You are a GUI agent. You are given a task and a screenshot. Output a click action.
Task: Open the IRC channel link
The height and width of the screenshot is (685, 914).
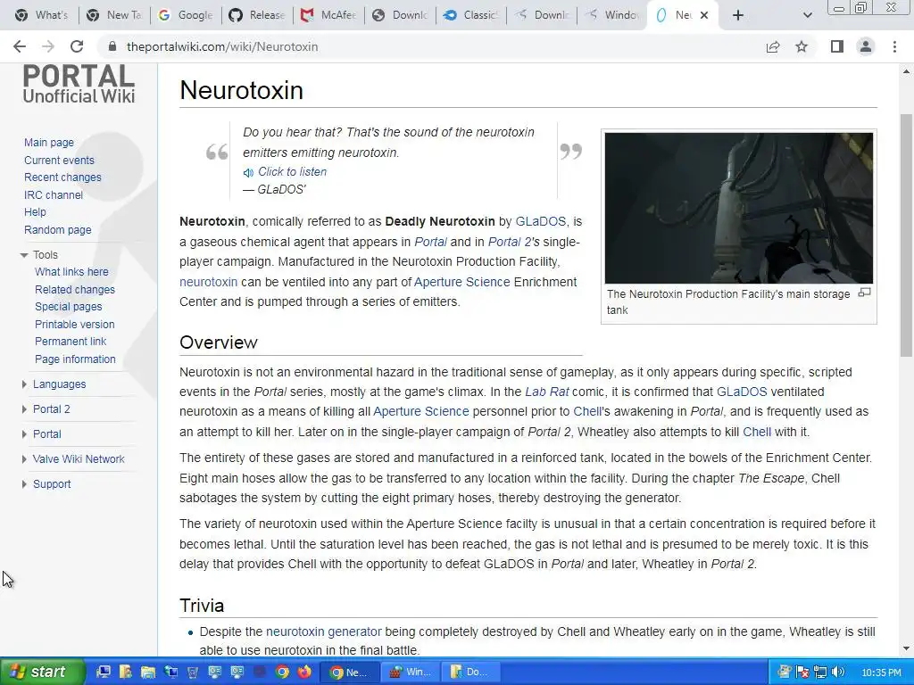pyautogui.click(x=53, y=195)
